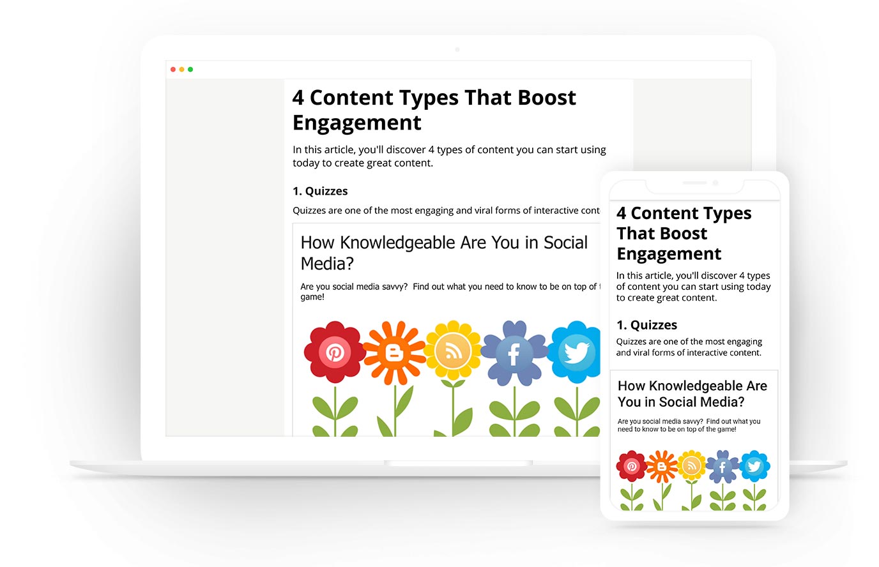The width and height of the screenshot is (879, 567).
Task: Tap the Twitter bird flower on the phone screen
Action: click(x=754, y=466)
